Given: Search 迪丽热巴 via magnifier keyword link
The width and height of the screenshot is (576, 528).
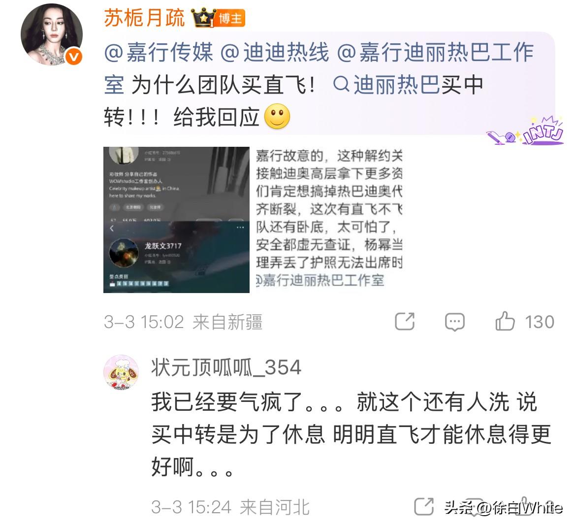Looking at the screenshot, I should pyautogui.click(x=386, y=85).
